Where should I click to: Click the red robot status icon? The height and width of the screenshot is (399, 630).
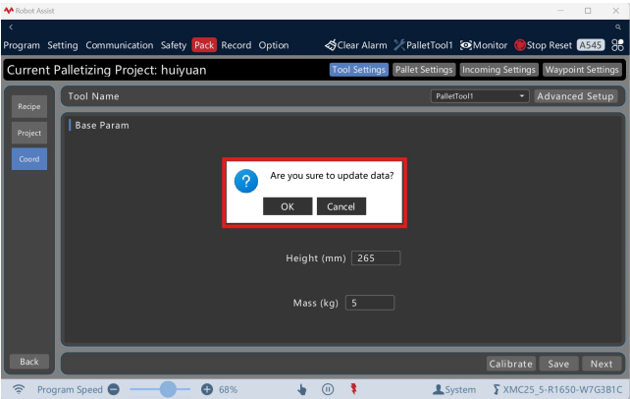coord(353,389)
